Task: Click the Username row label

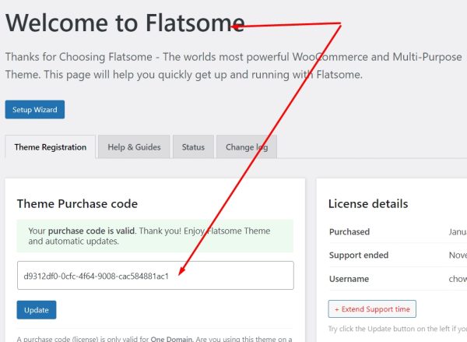Action: [x=349, y=279]
